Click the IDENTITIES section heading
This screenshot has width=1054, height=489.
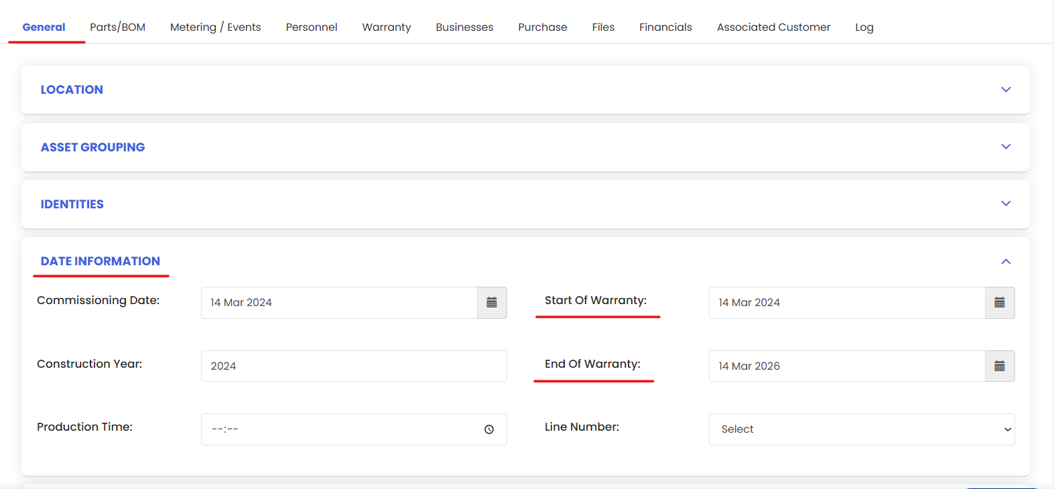pos(72,204)
